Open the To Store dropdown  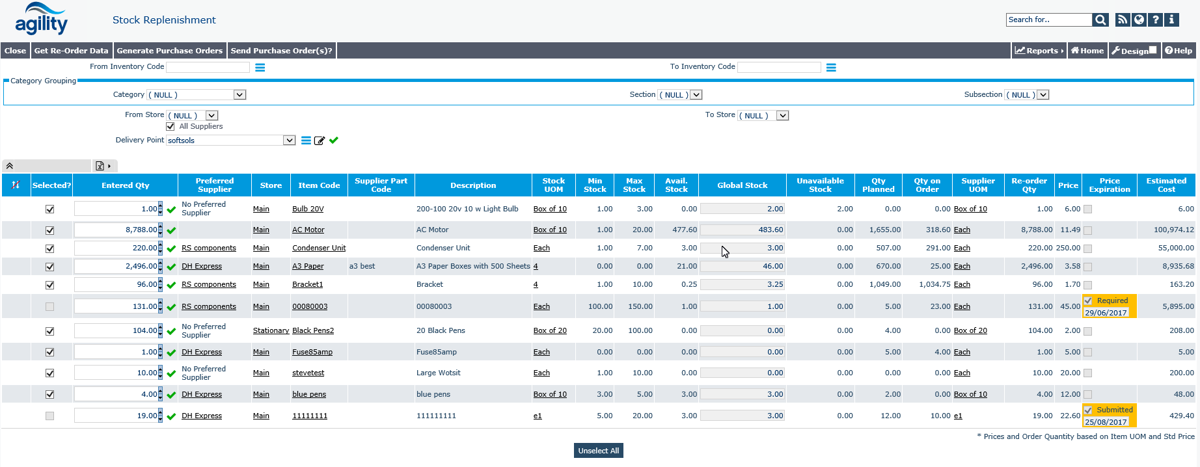point(783,116)
